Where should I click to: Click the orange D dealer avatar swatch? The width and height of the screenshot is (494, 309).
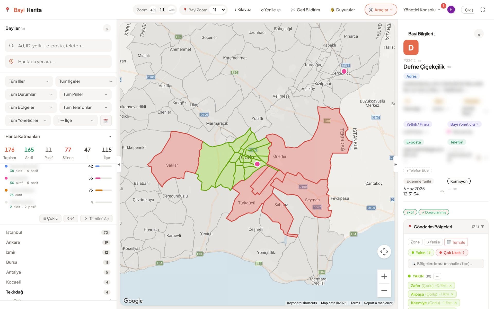click(411, 47)
